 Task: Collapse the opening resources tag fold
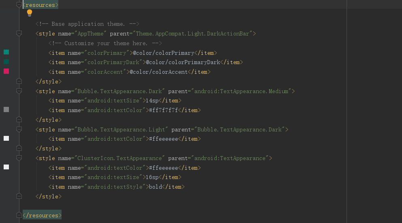pos(19,5)
